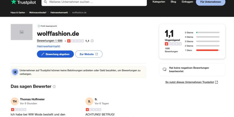Image resolution: width=234 pixels, height=117 pixels.
Task: Click external icon after Trustpilot usage link
Action: click(216, 82)
